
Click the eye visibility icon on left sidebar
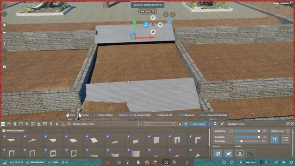tap(5, 33)
